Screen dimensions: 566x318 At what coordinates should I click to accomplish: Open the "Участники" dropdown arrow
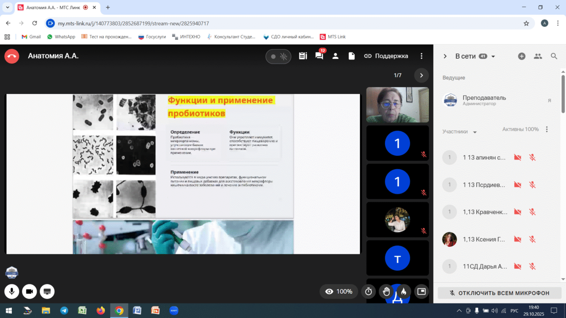(475, 132)
